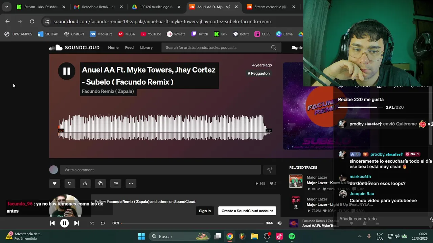The image size is (433, 243).
Task: Show hidden system tray icons
Action: (x=360, y=236)
